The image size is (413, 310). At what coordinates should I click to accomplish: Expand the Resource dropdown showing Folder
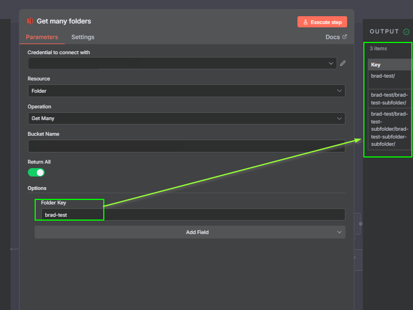[x=186, y=90]
